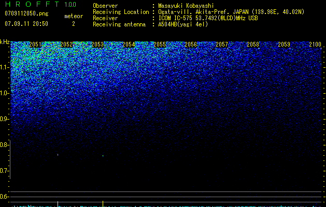326x207 pixels.
Task: Click the 2059 time marker
Action: click(284, 45)
